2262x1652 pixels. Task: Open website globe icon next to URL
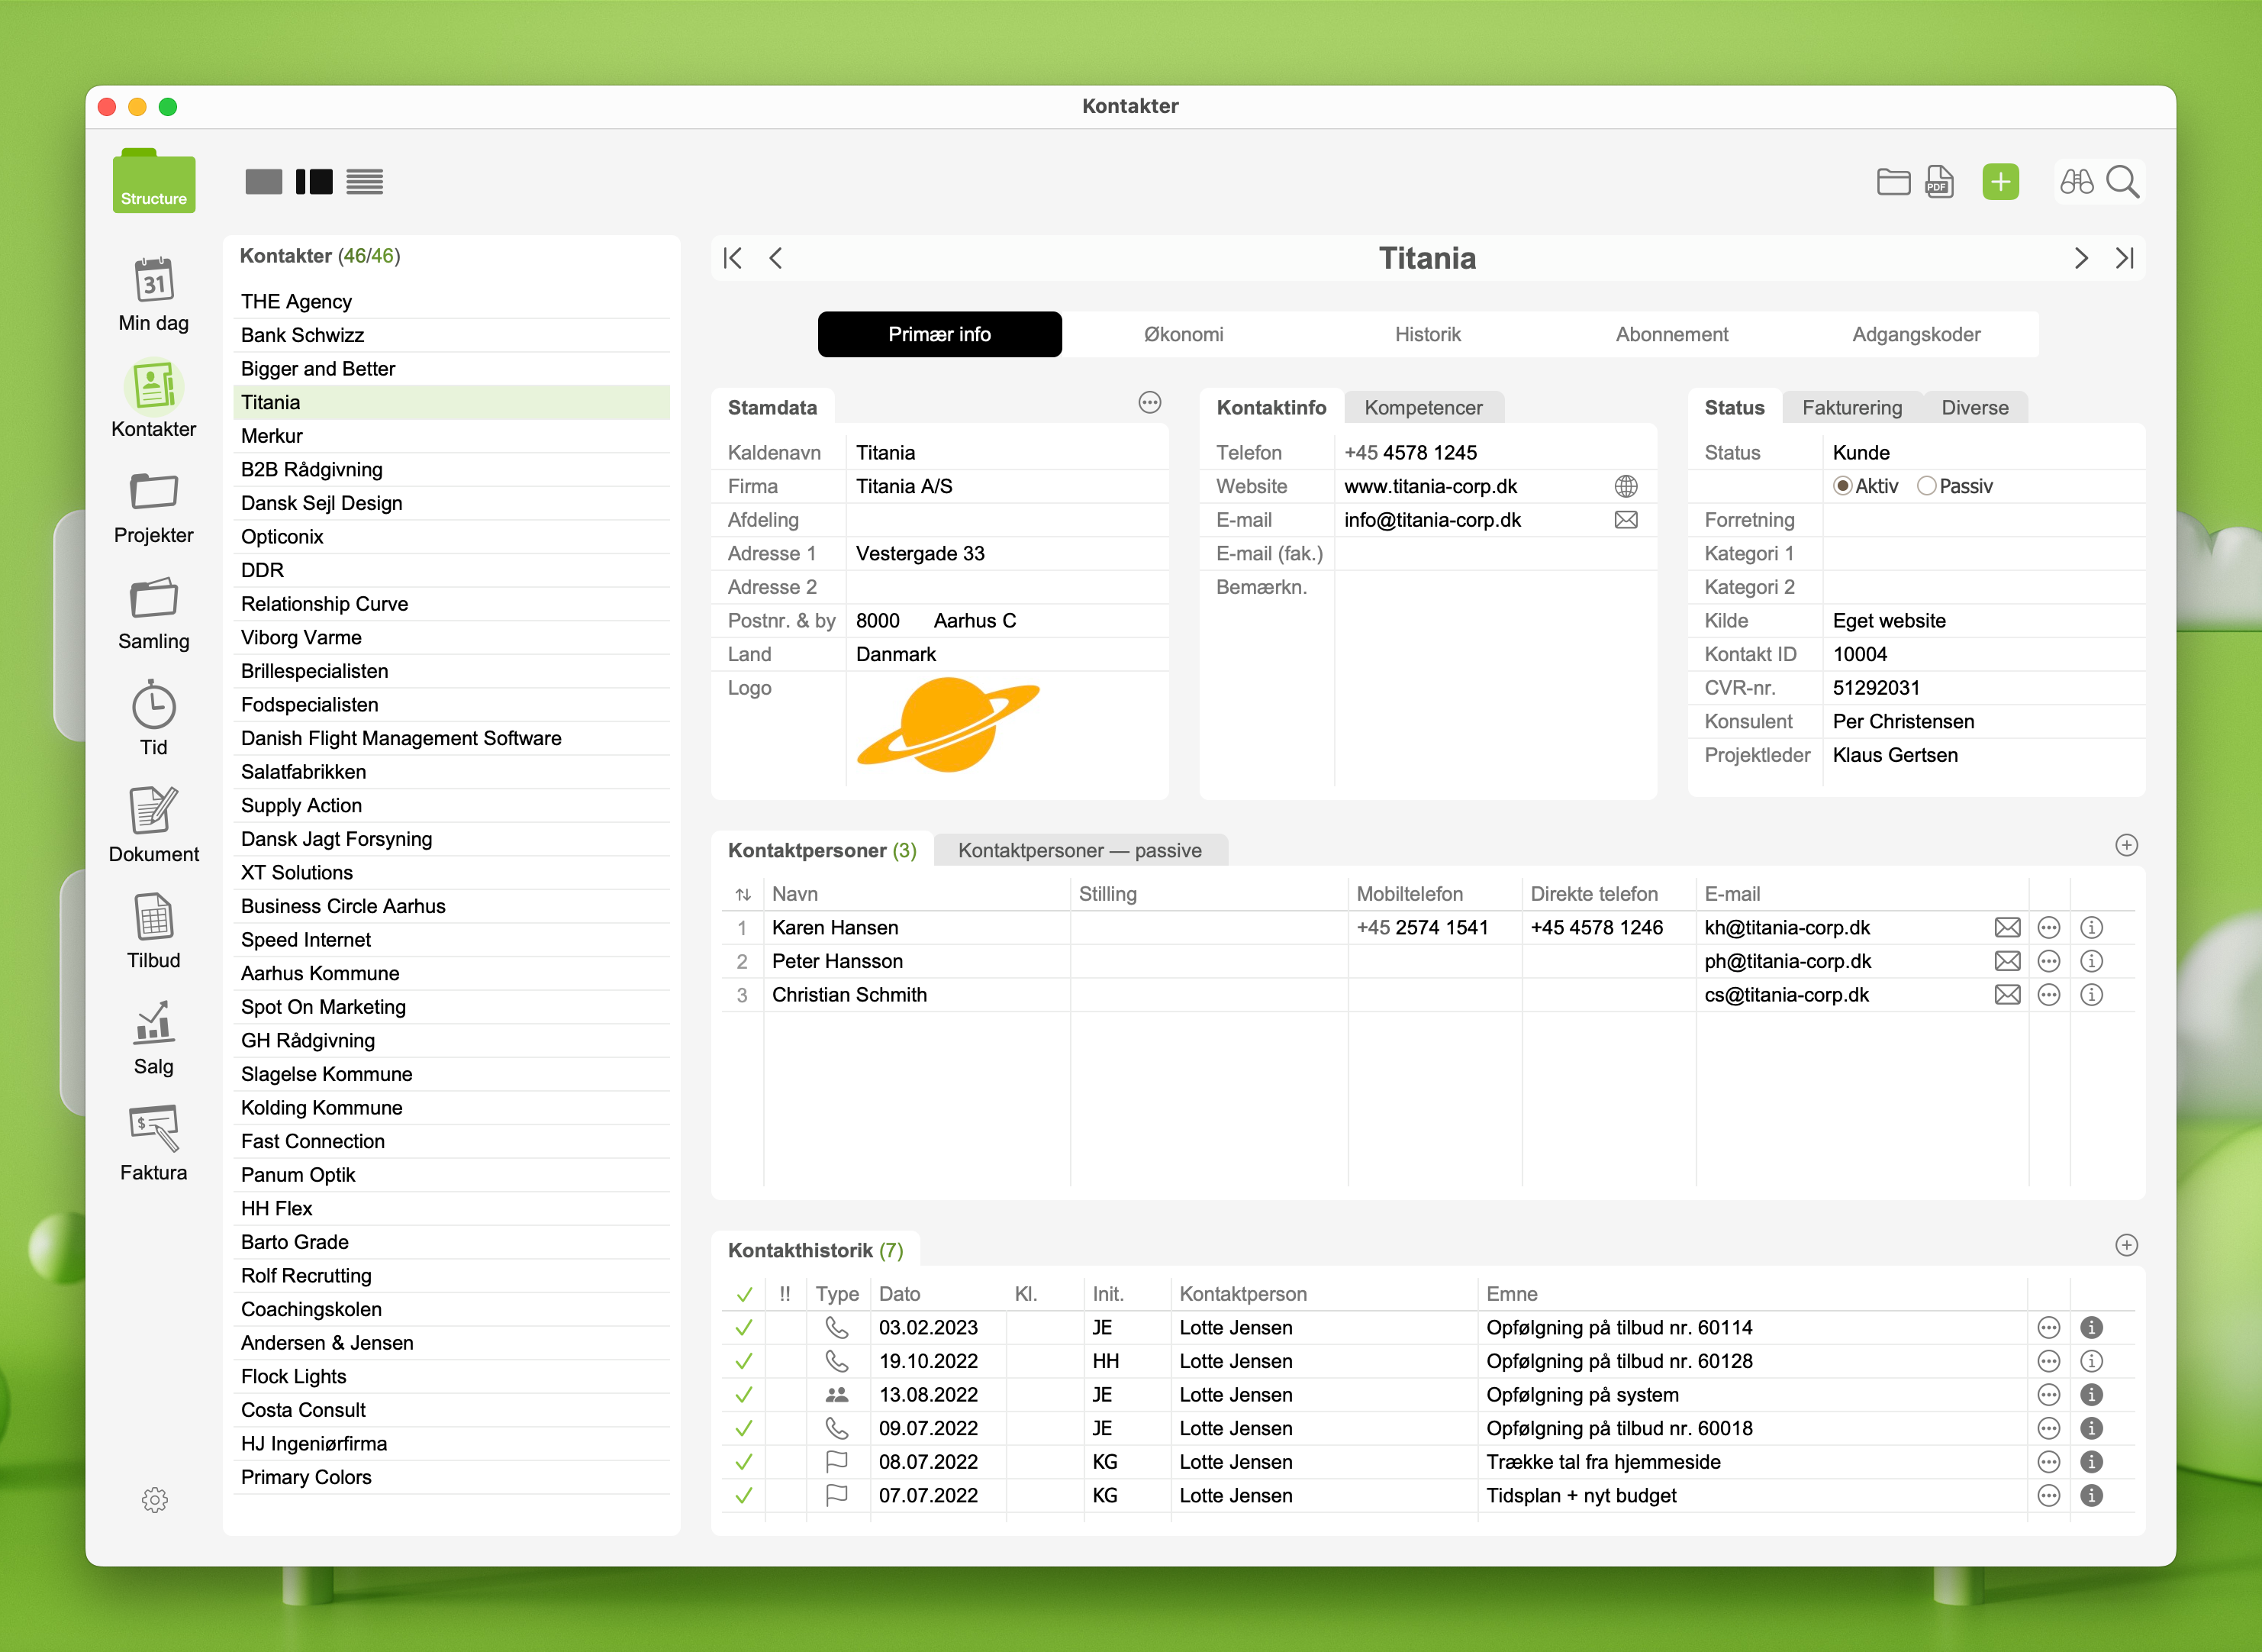coord(1626,486)
